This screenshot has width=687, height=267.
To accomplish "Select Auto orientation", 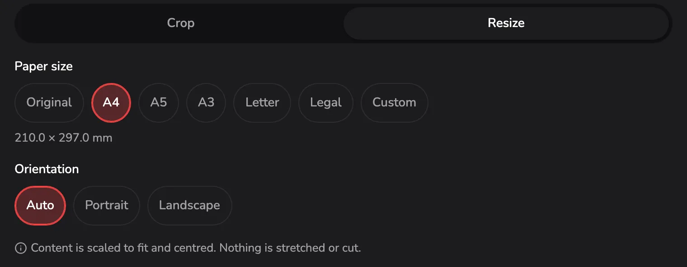I will (40, 205).
